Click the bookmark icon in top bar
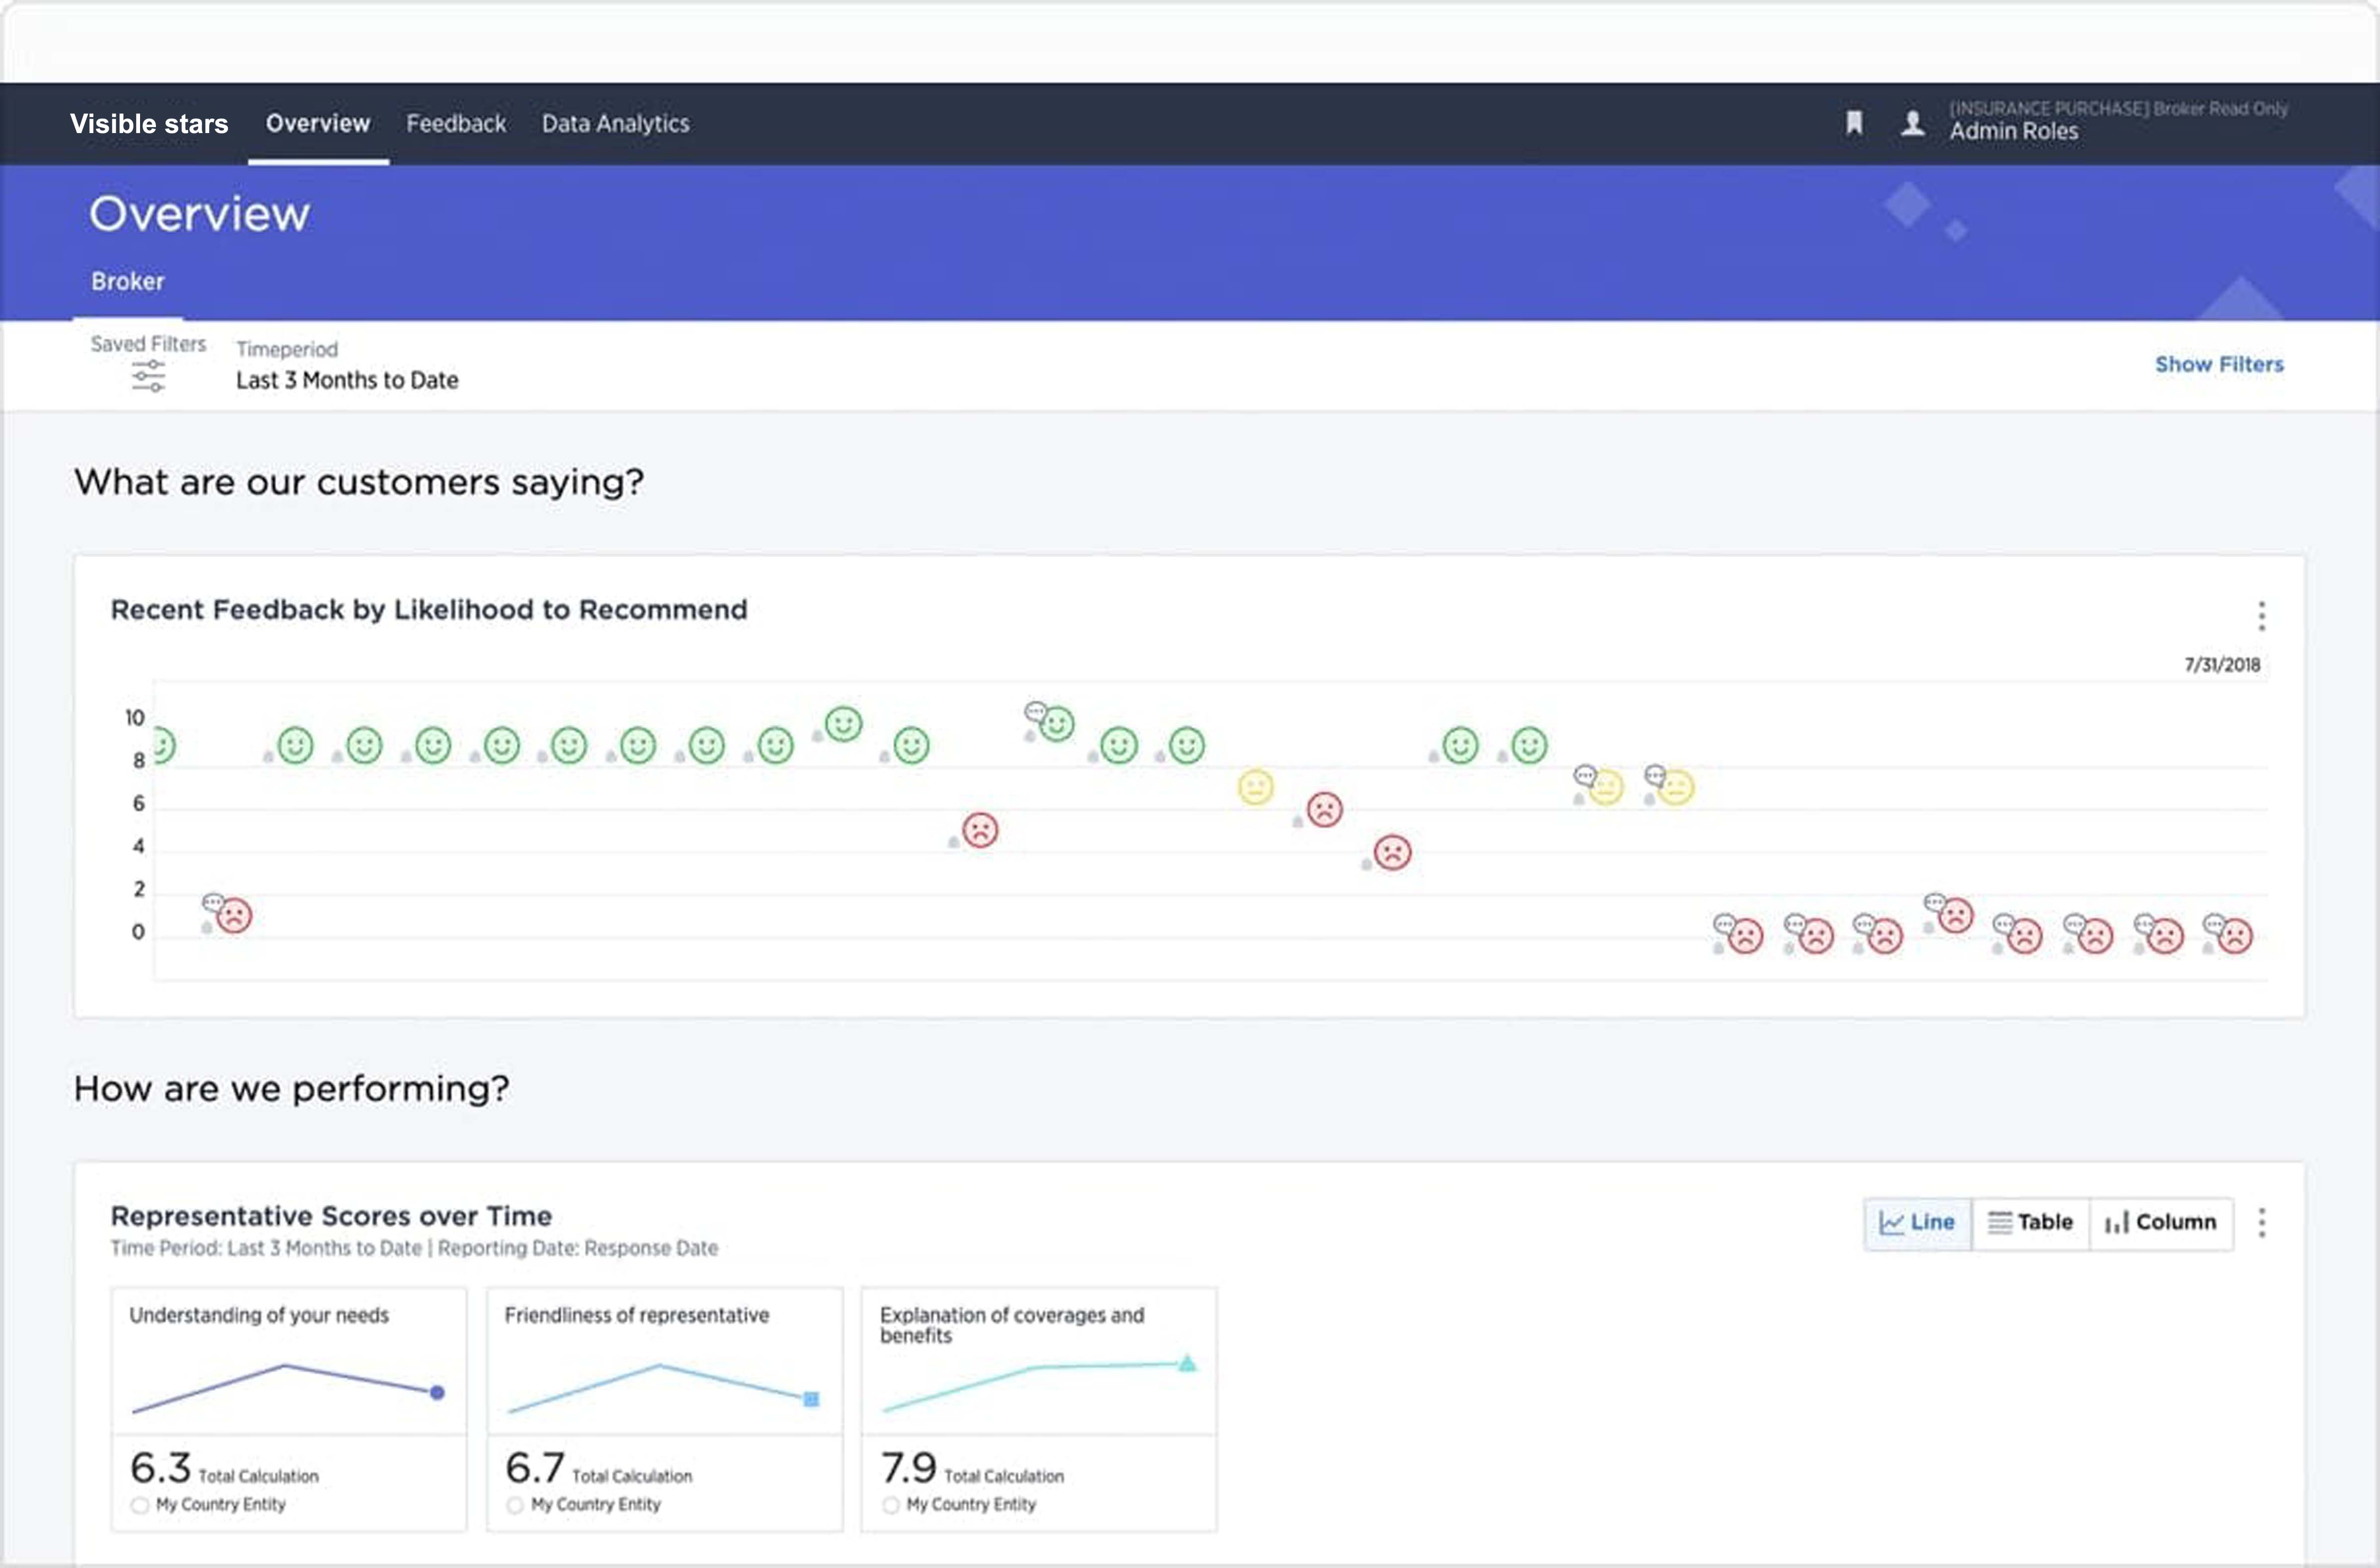2380x1568 pixels. point(1853,123)
